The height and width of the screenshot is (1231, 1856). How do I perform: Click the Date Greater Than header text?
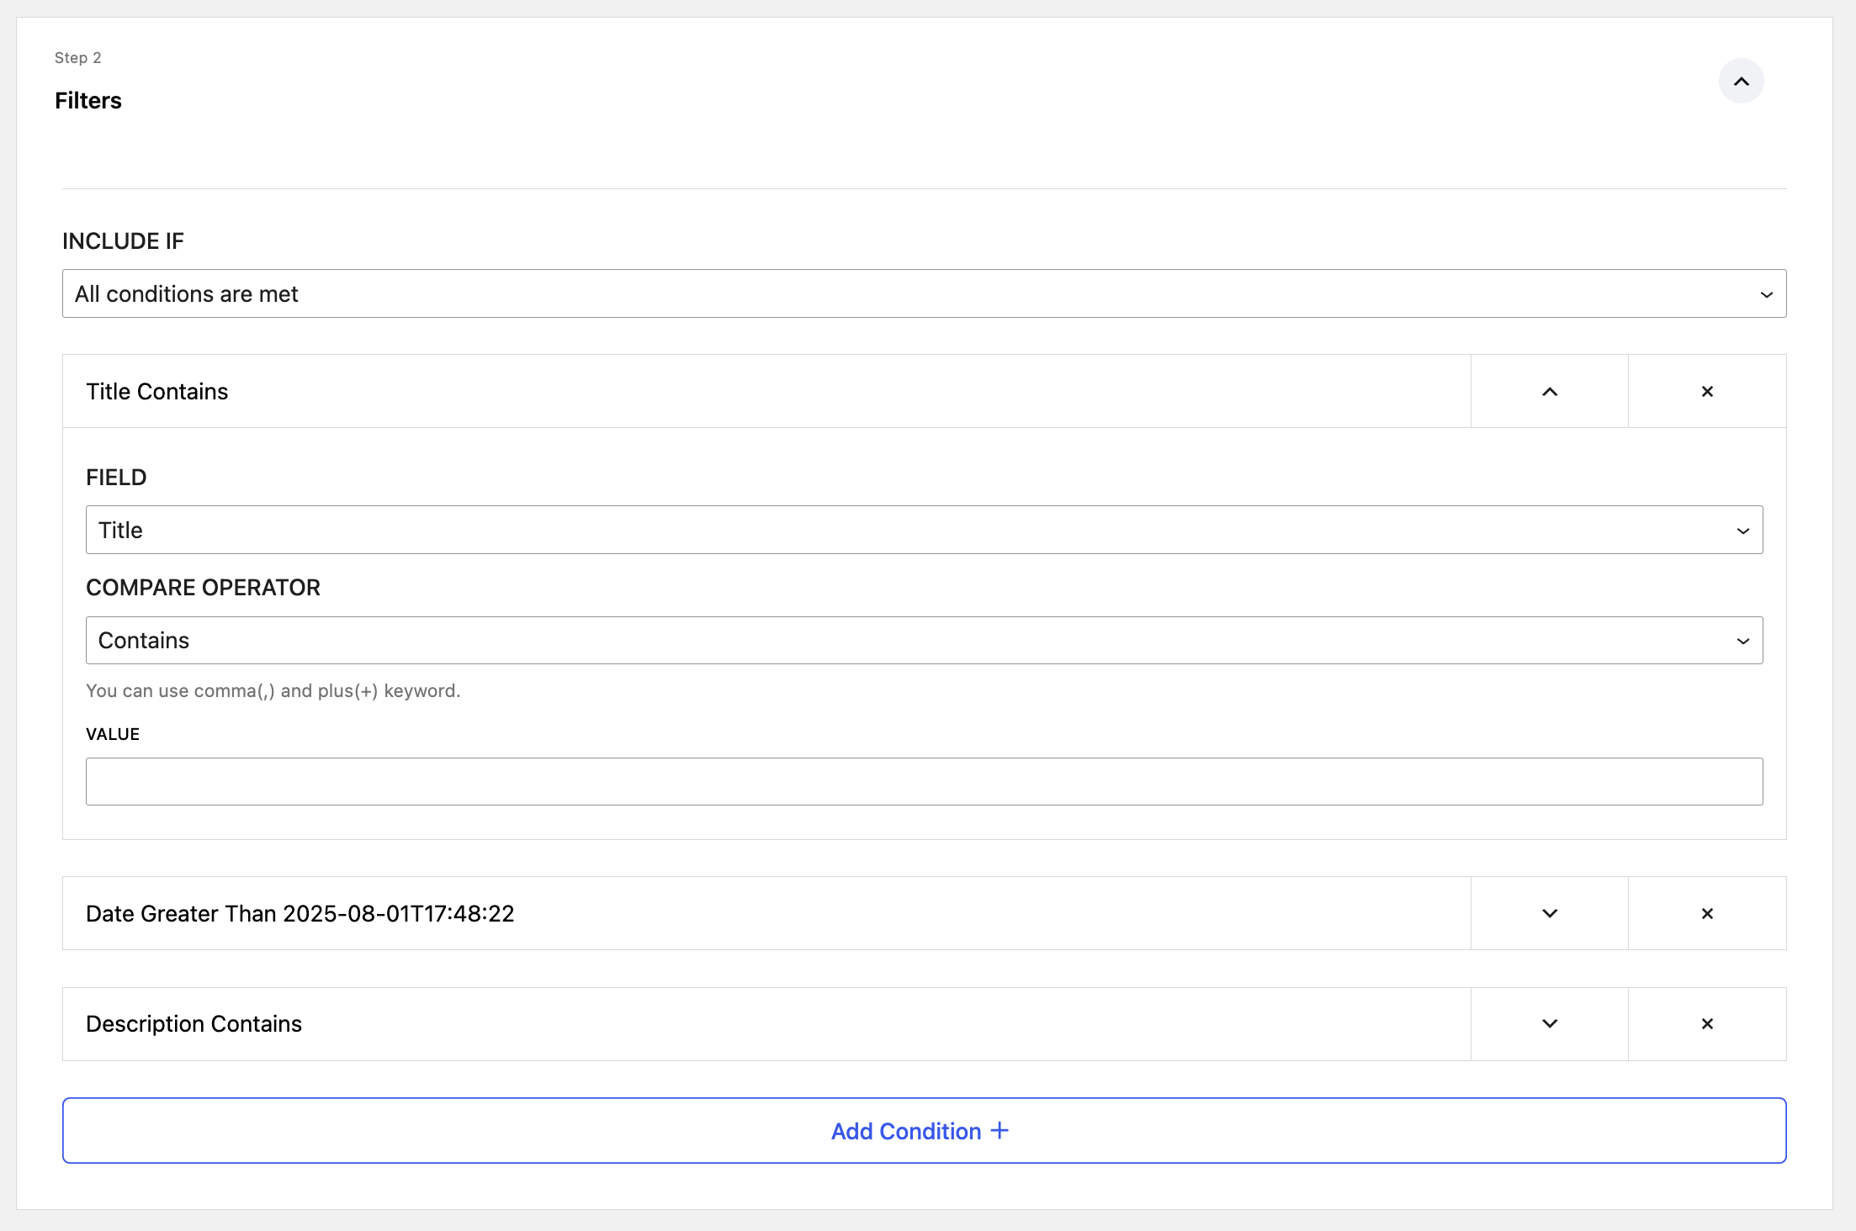pyautogui.click(x=300, y=914)
